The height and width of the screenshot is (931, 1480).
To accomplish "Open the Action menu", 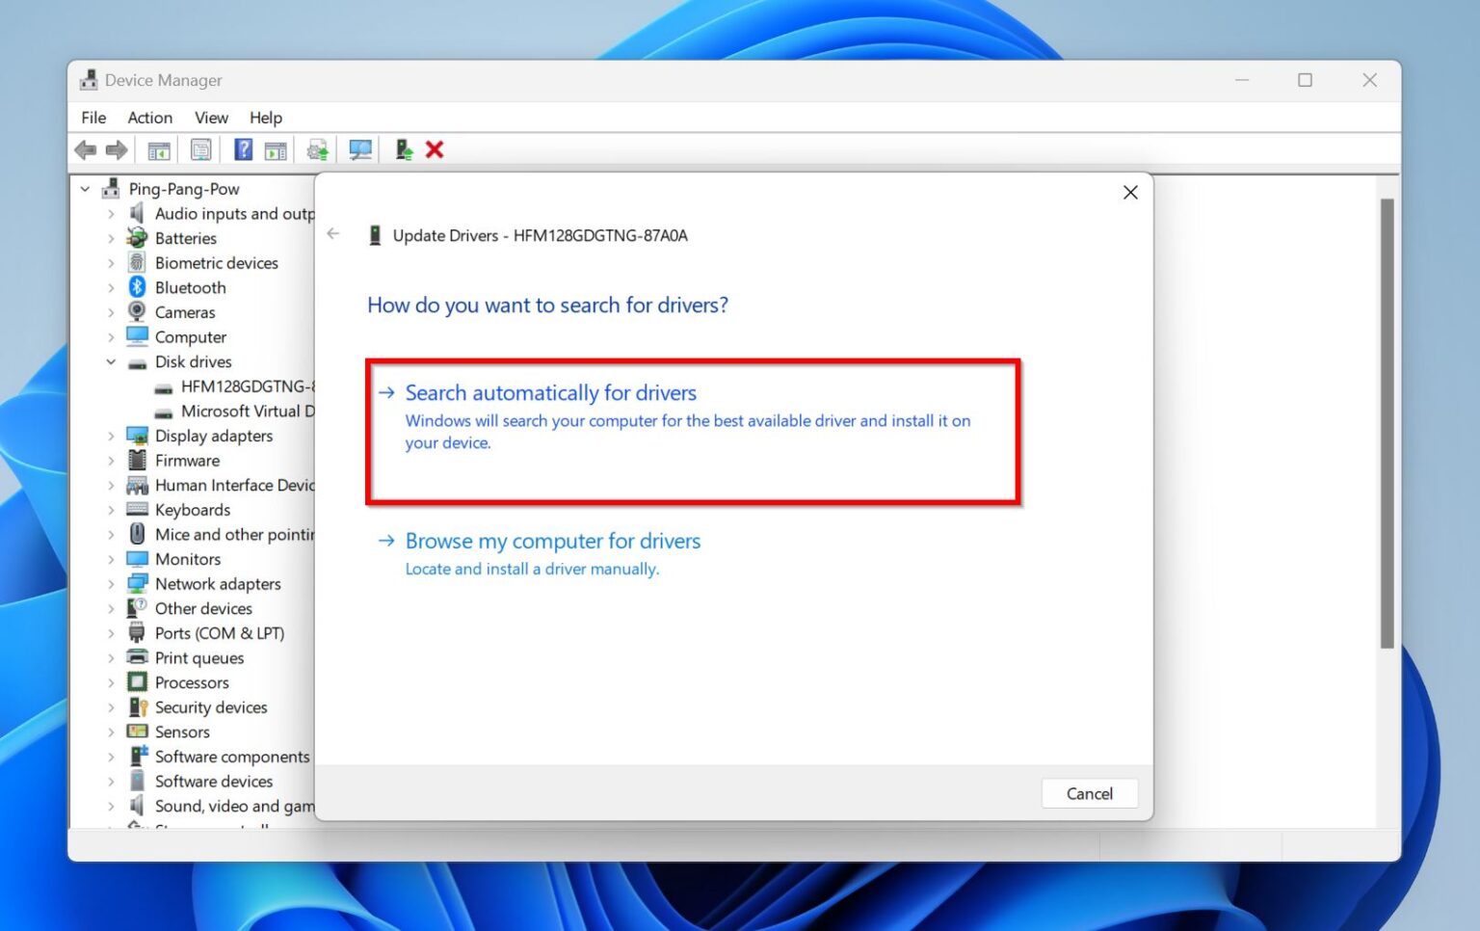I will pos(150,118).
